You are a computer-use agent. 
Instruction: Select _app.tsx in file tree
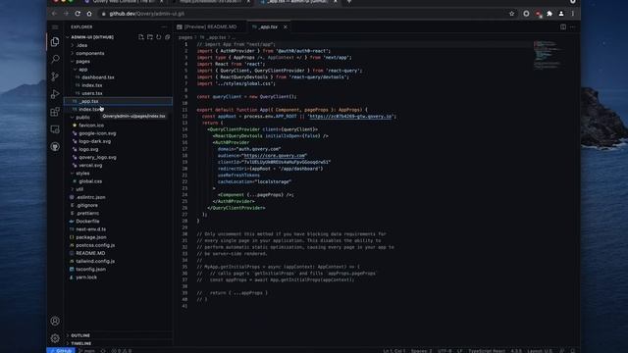coord(118,101)
